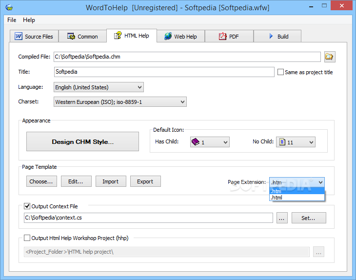Open the File menu

click(x=12, y=20)
